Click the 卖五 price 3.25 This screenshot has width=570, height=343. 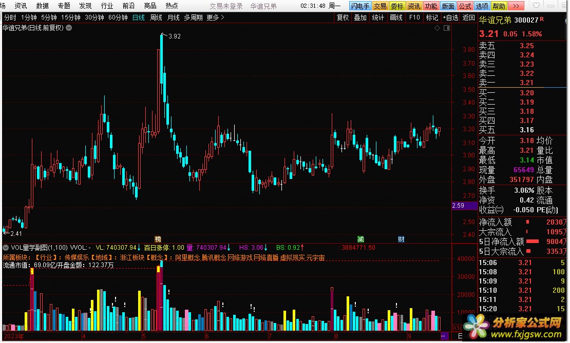coord(527,46)
